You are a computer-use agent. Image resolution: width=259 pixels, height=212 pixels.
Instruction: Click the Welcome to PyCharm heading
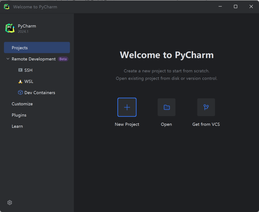tap(166, 55)
